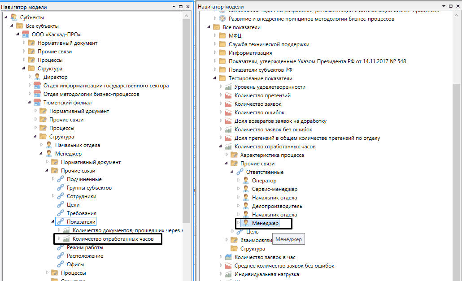Click the Делопроизводитель person icon
Viewport: 462px width, 281px height.
click(x=246, y=206)
